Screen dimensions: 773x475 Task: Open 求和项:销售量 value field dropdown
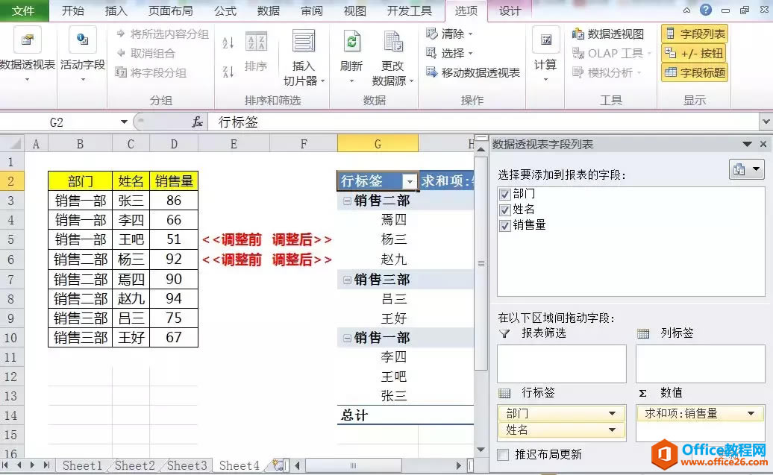(751, 413)
